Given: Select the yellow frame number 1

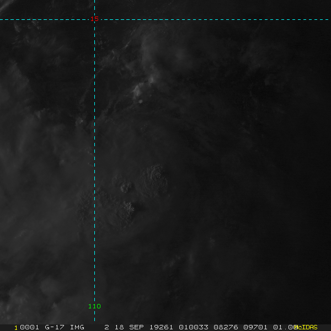Looking at the screenshot, I should click(16, 328).
